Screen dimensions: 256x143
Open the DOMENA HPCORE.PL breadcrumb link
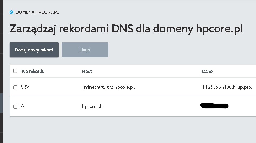click(37, 12)
